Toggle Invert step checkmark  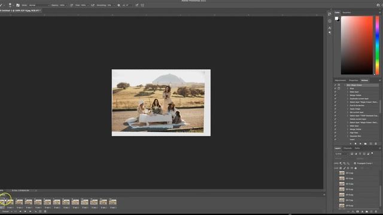click(x=335, y=140)
